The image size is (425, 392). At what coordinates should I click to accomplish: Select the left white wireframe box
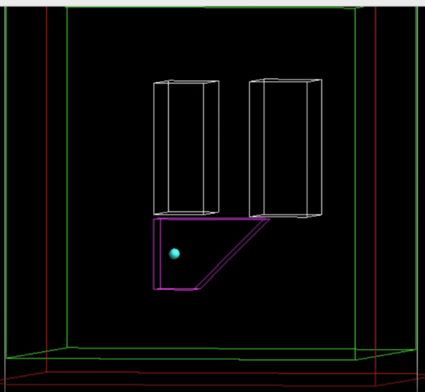tap(186, 149)
